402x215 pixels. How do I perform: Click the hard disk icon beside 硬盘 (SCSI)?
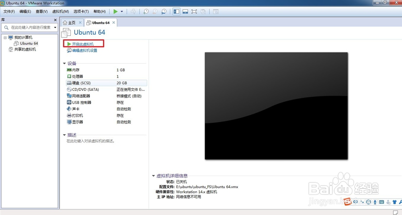click(69, 83)
